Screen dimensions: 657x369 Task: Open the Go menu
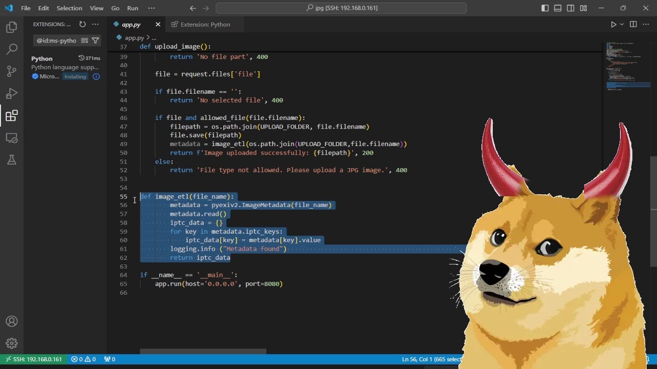coord(115,8)
